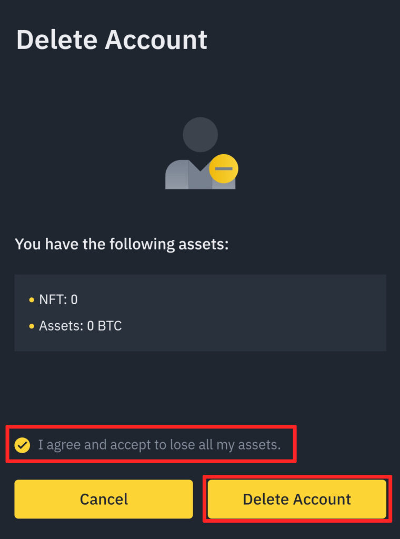Click the avatar's grey jacket torso
This screenshot has height=539, width=400.
[193, 175]
